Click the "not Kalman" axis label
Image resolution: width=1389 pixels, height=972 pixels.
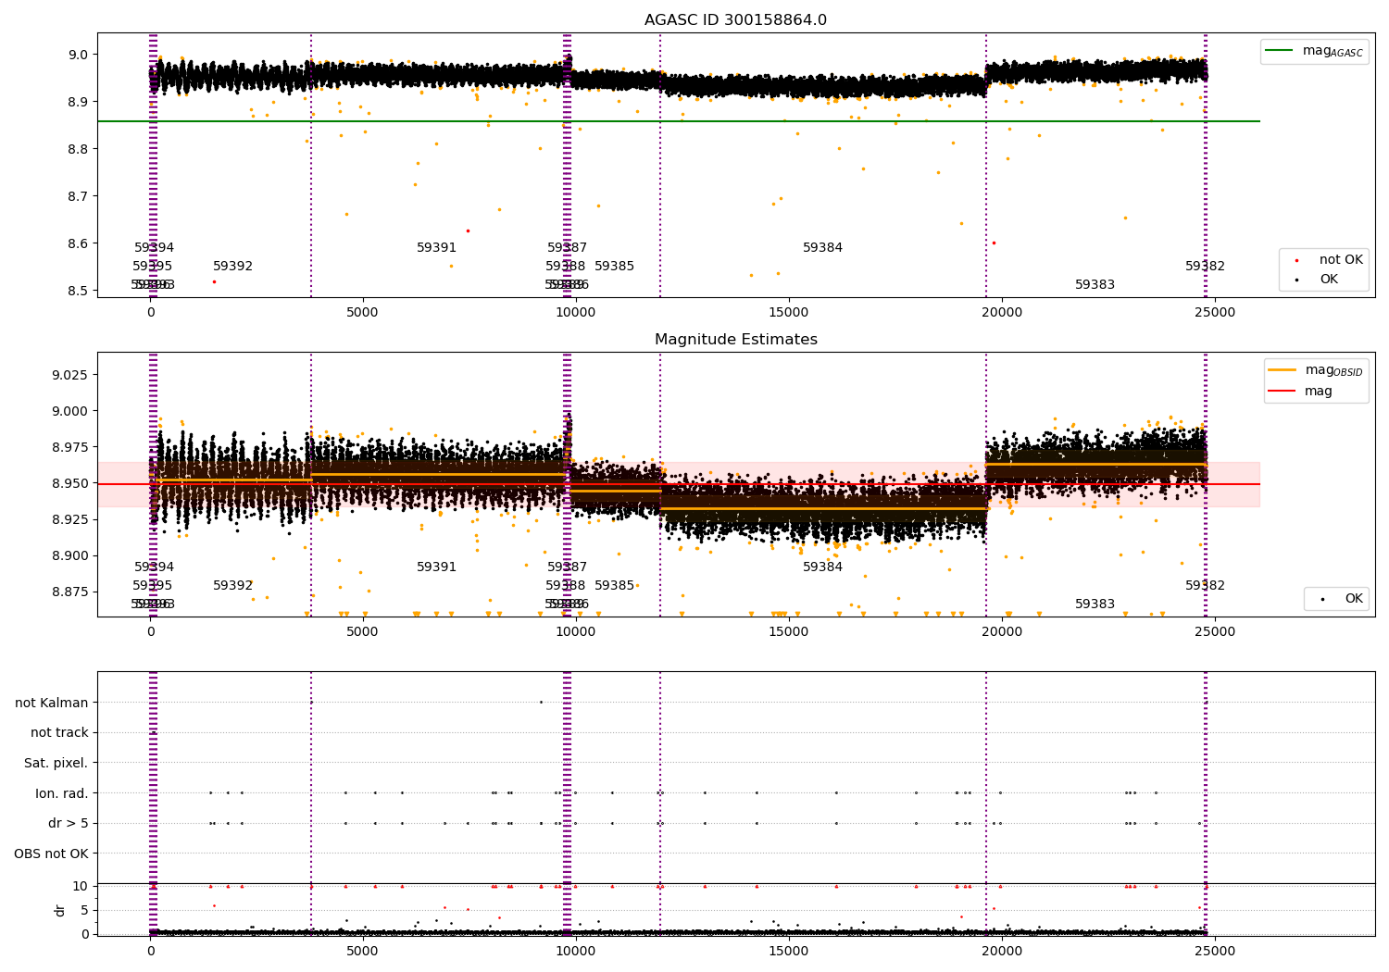(52, 703)
